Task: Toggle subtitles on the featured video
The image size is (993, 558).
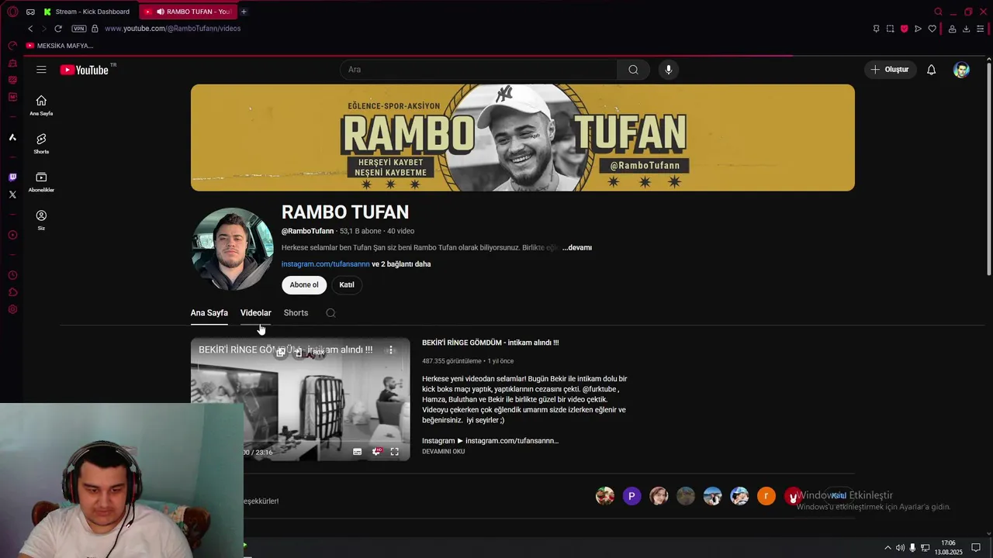Action: tap(357, 452)
